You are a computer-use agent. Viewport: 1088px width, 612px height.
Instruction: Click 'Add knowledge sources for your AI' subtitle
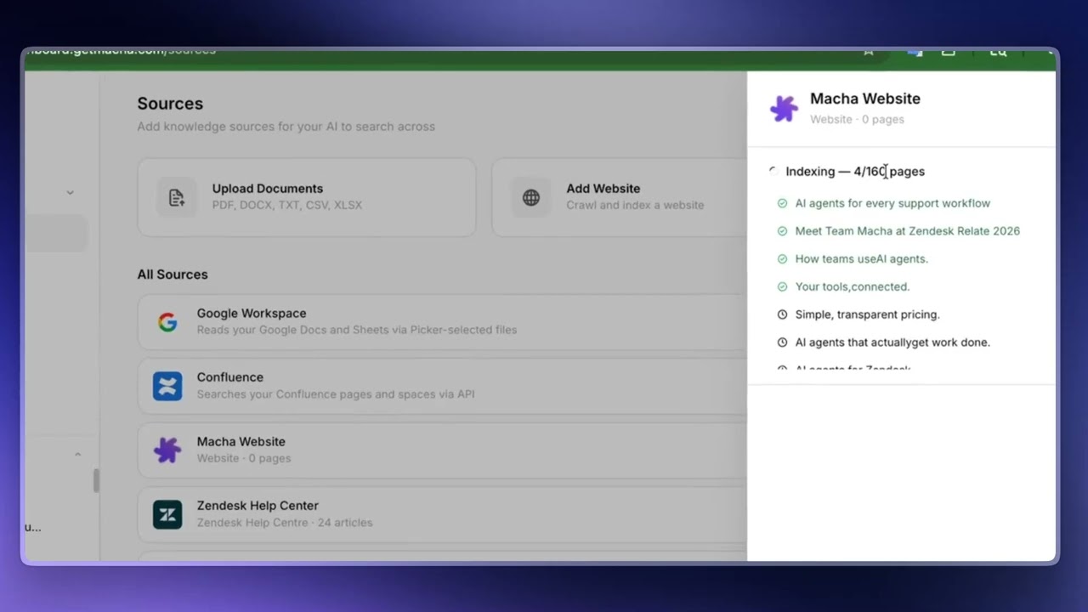[286, 127]
